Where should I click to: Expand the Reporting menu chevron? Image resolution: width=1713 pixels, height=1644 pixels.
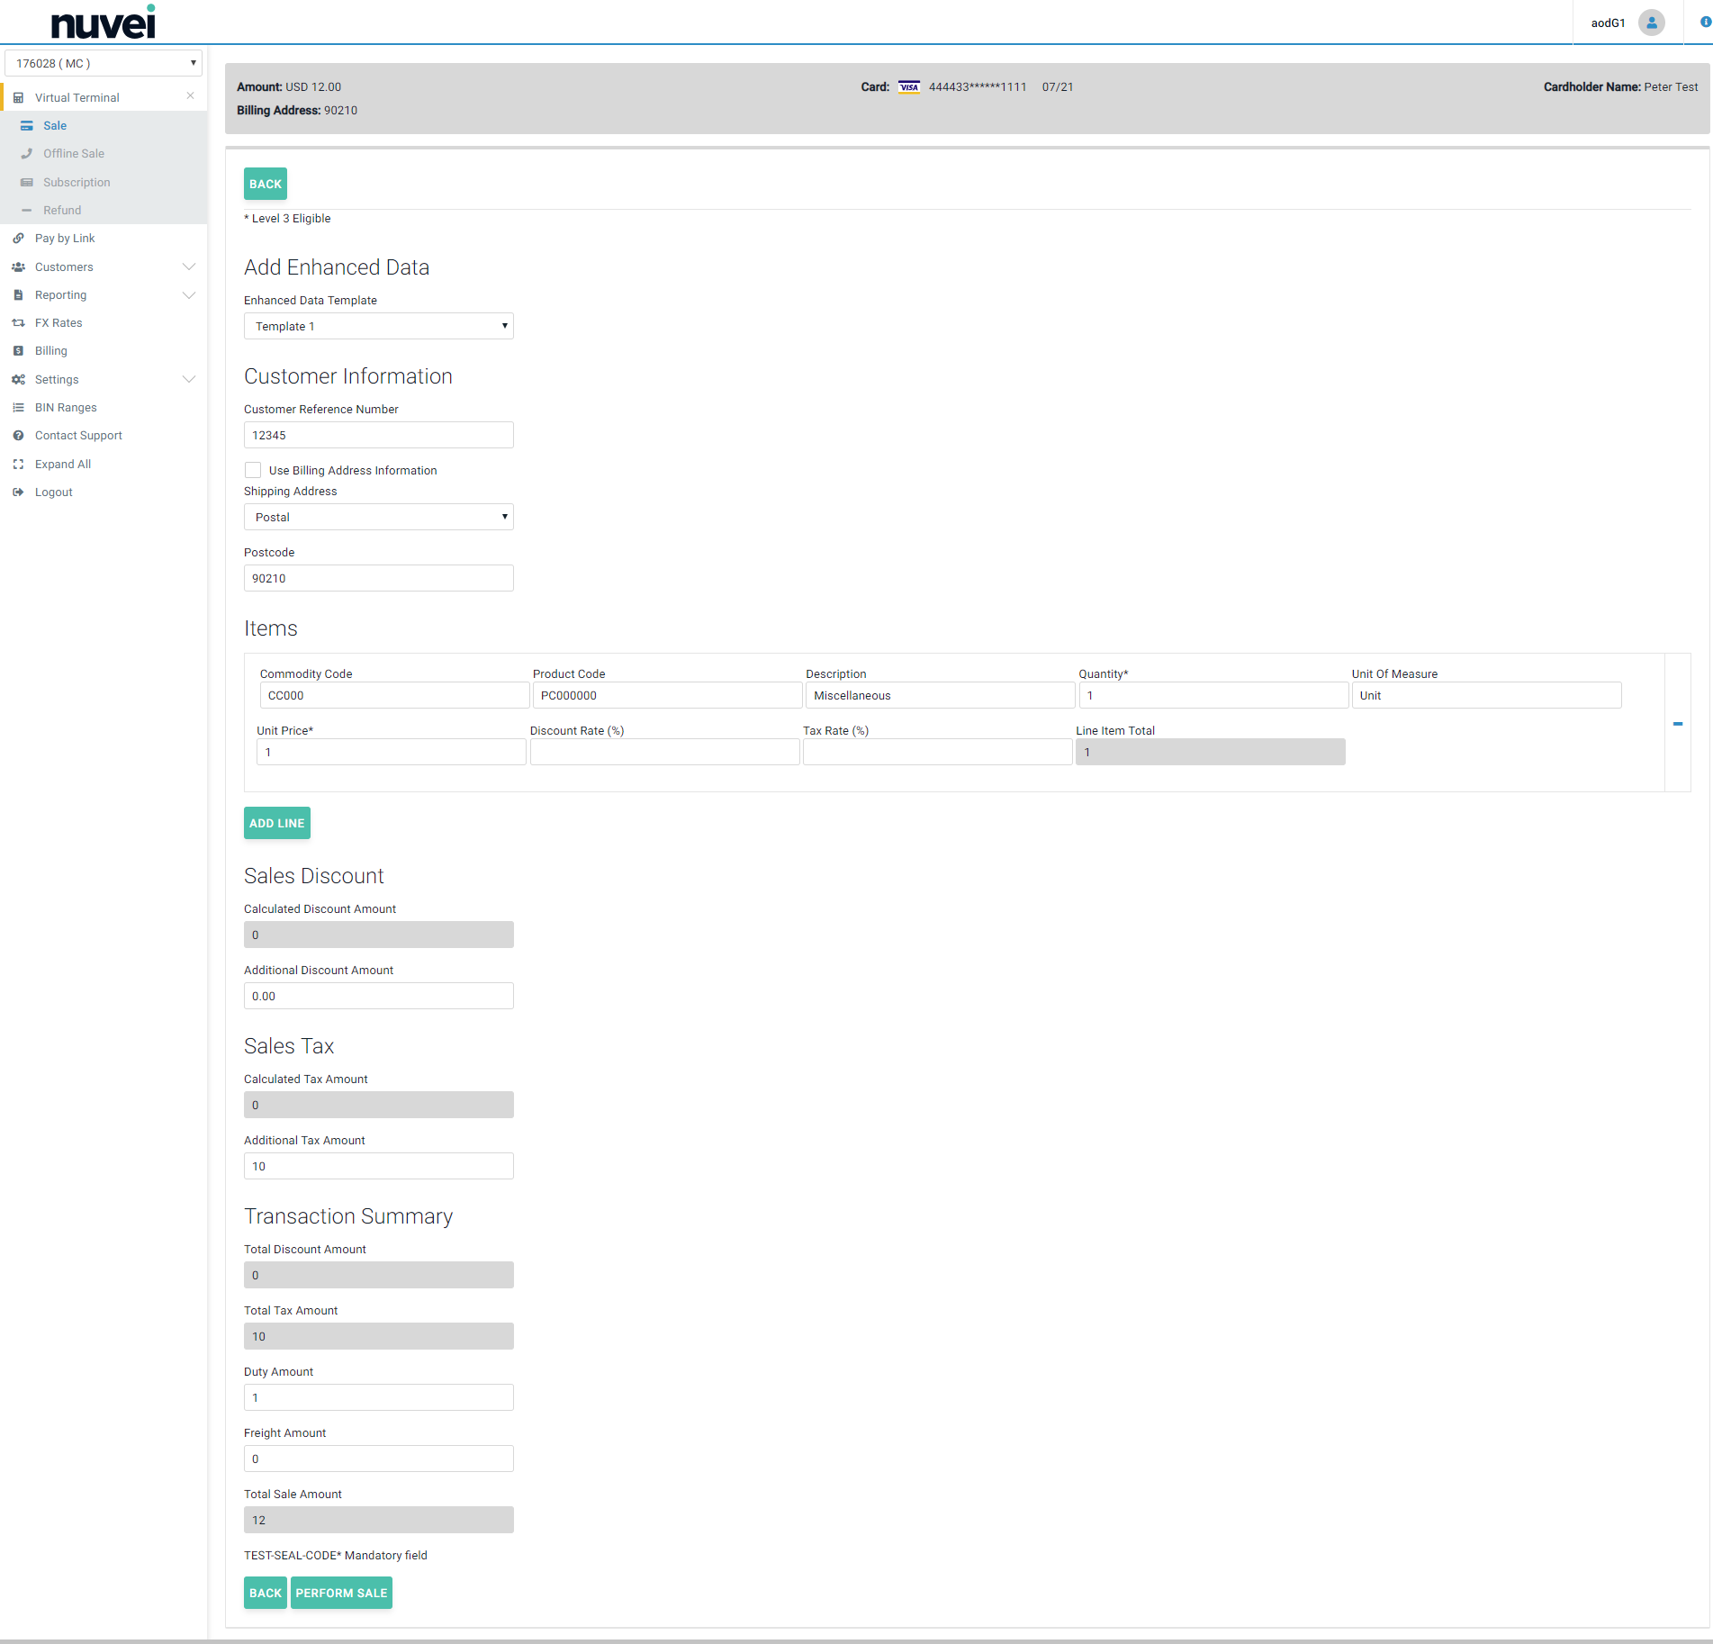pyautogui.click(x=188, y=295)
